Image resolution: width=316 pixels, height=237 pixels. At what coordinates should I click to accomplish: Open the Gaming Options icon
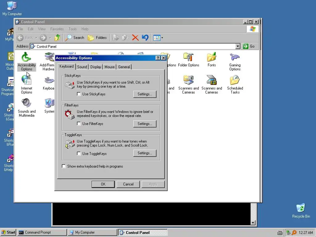tap(235, 61)
